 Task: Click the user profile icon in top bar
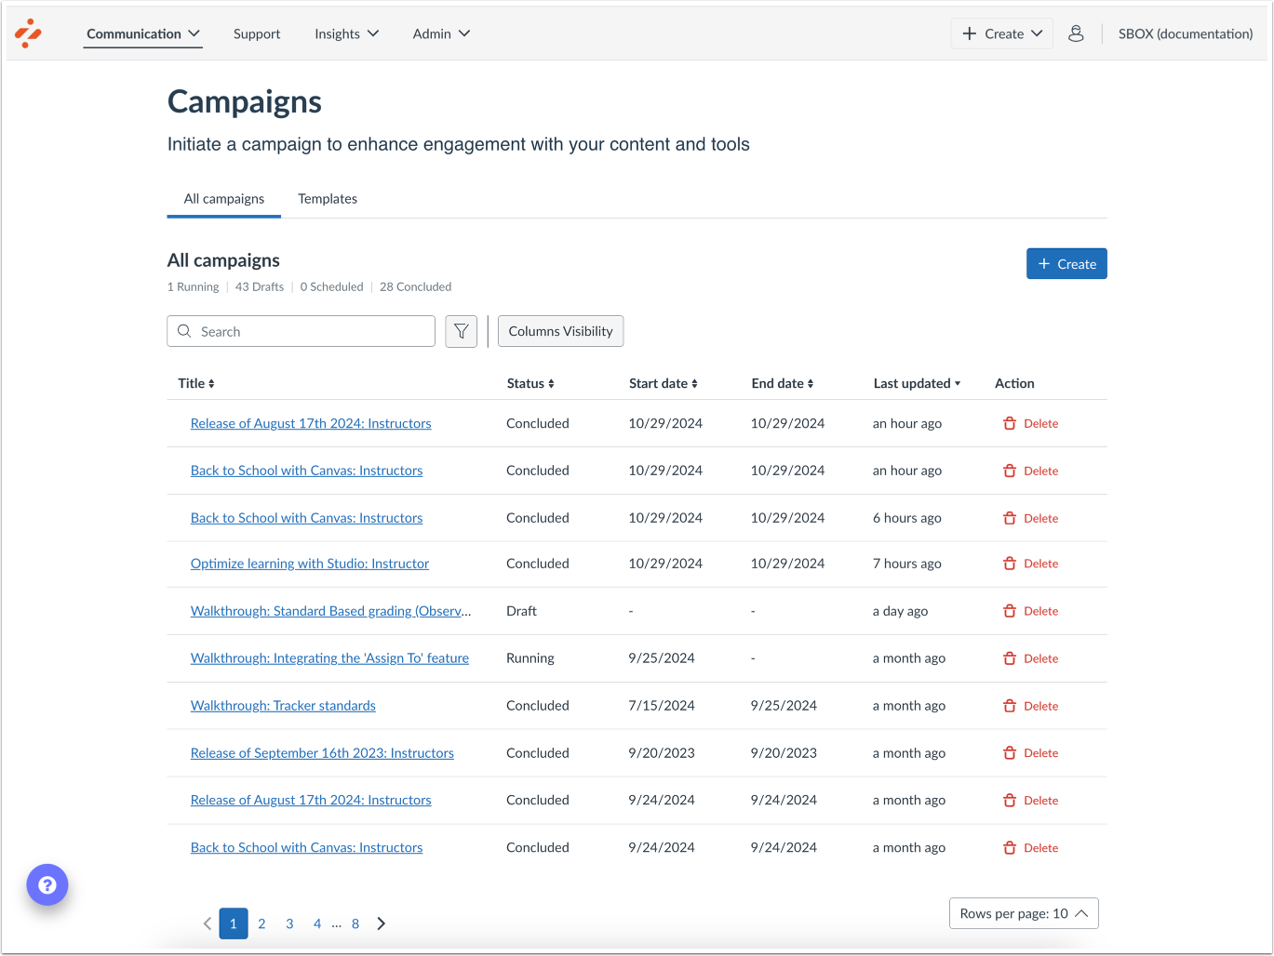[1077, 33]
